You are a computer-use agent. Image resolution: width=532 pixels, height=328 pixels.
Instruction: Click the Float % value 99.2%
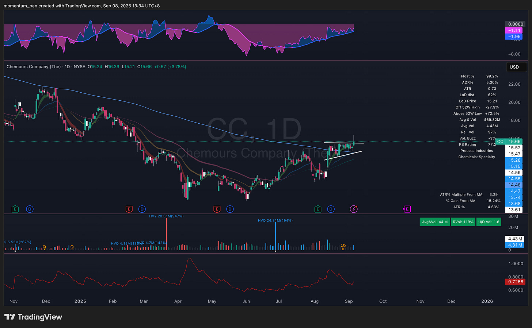click(492, 76)
